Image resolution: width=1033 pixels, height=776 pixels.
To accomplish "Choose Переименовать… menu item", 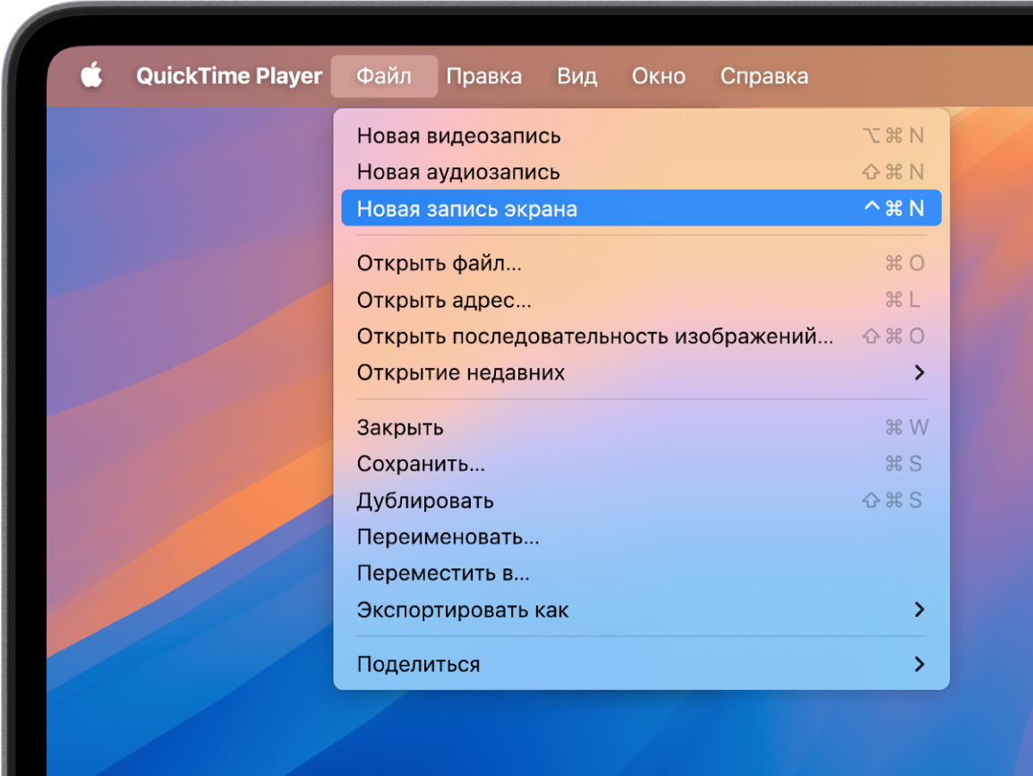I will (x=642, y=537).
